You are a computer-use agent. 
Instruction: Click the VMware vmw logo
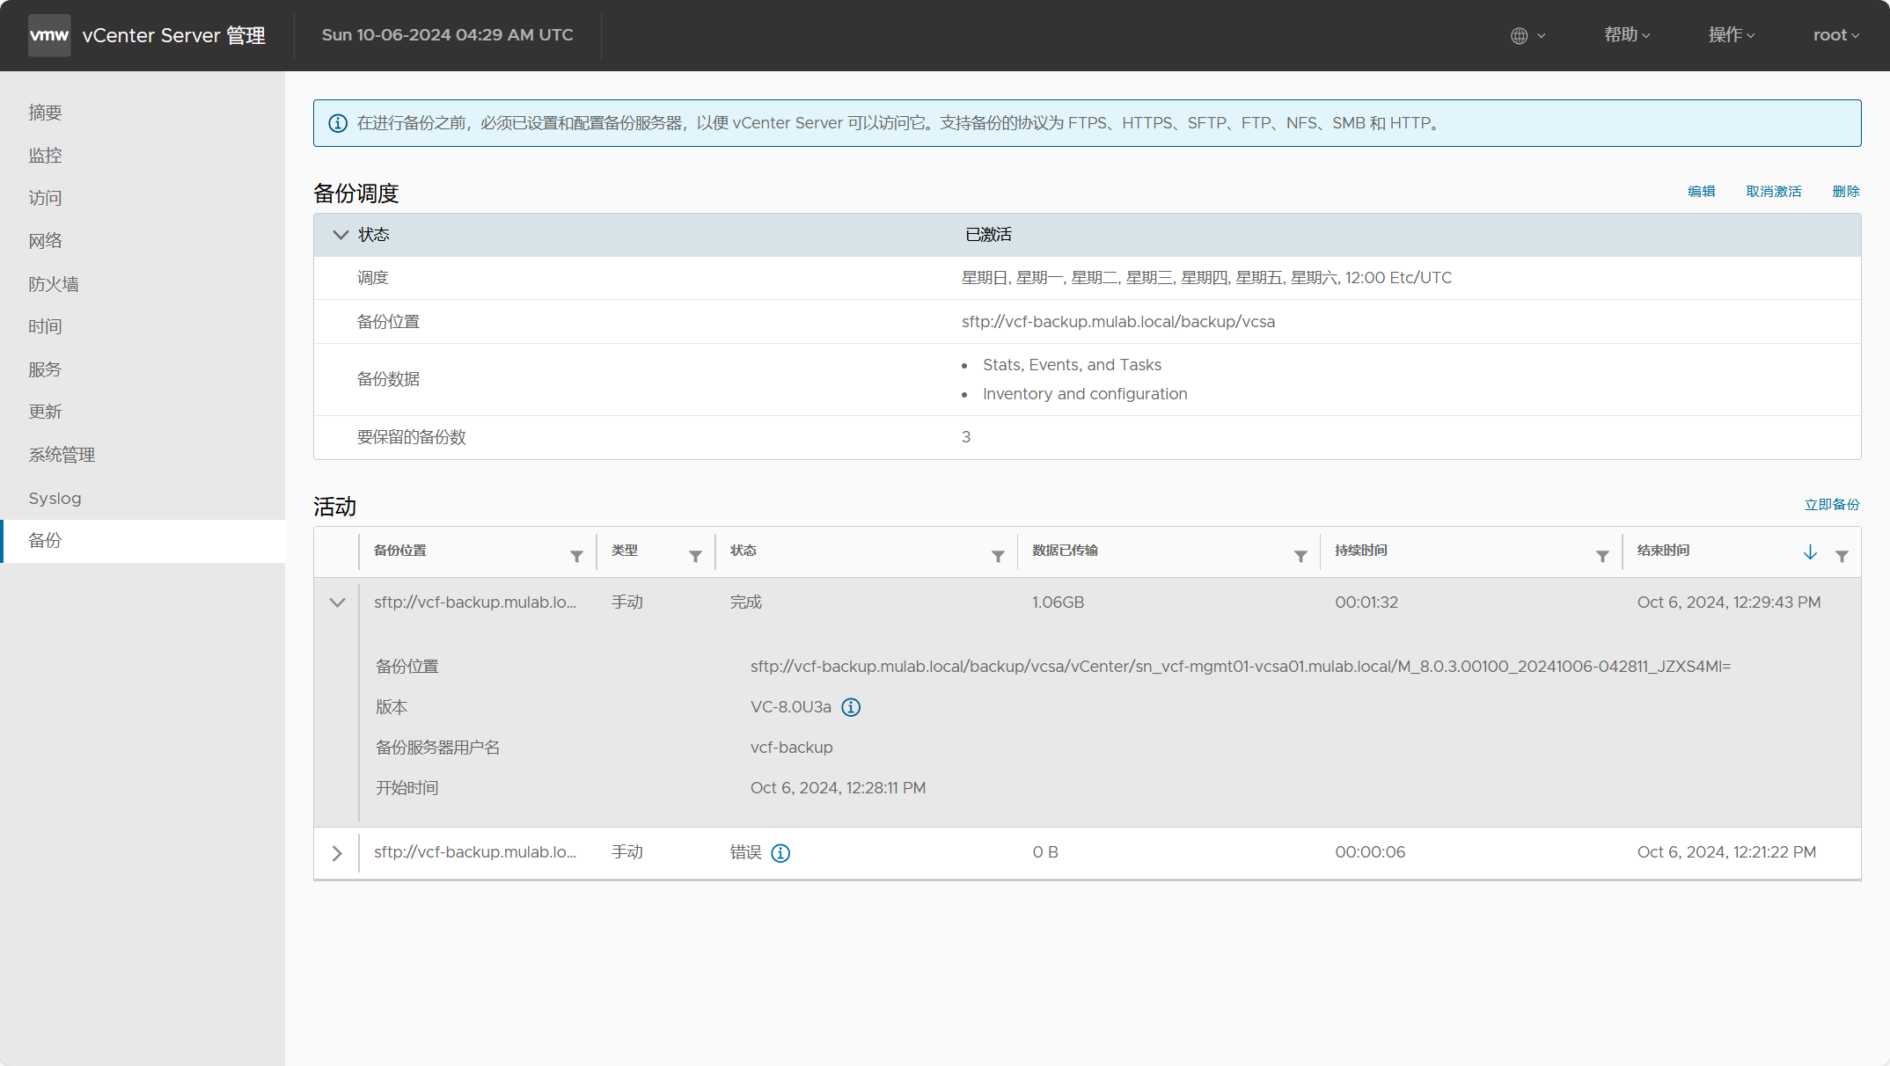[x=49, y=35]
